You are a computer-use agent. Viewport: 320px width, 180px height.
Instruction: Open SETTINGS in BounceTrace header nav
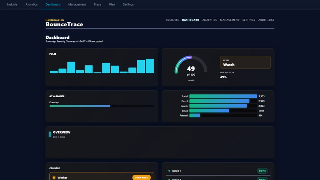point(248,20)
